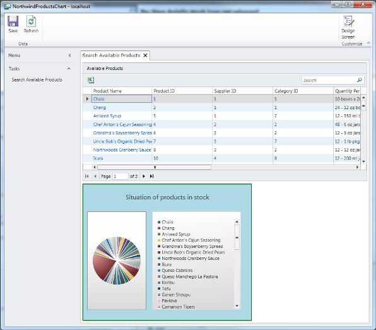Sort by Category ID column header
This screenshot has height=330, width=376.
(303, 91)
